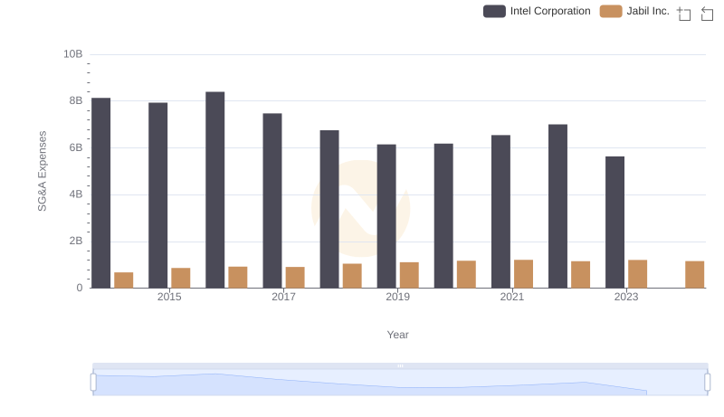
Task: Click the 4B y-axis label
Action: point(76,194)
